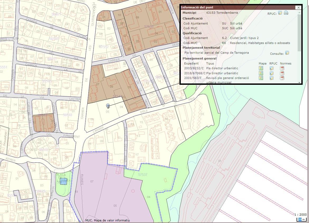Close the Informació del punt panel
The height and width of the screenshot is (223, 309).
[x=298, y=7]
